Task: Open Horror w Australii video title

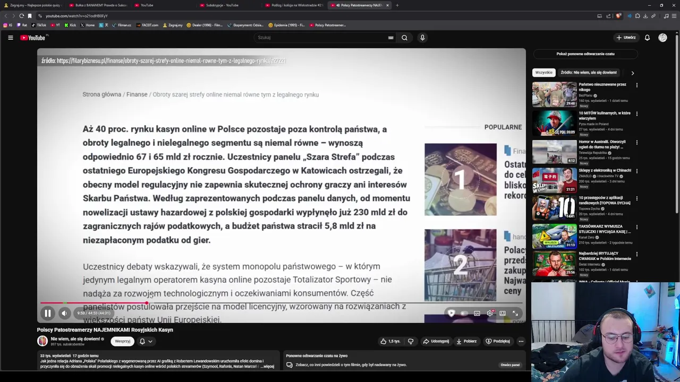Action: pos(602,144)
